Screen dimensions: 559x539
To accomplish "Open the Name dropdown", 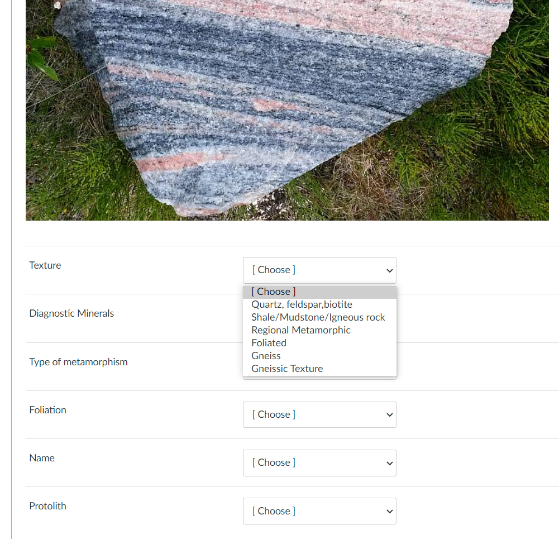I will (319, 463).
